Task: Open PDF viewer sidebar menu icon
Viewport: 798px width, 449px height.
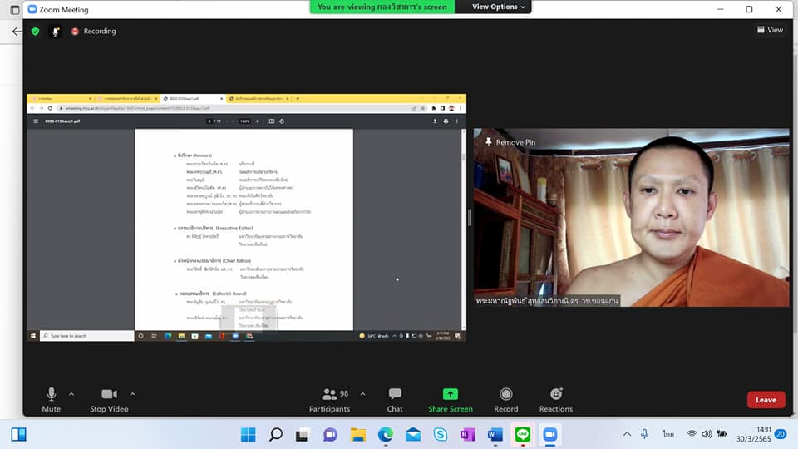Action: pyautogui.click(x=36, y=121)
